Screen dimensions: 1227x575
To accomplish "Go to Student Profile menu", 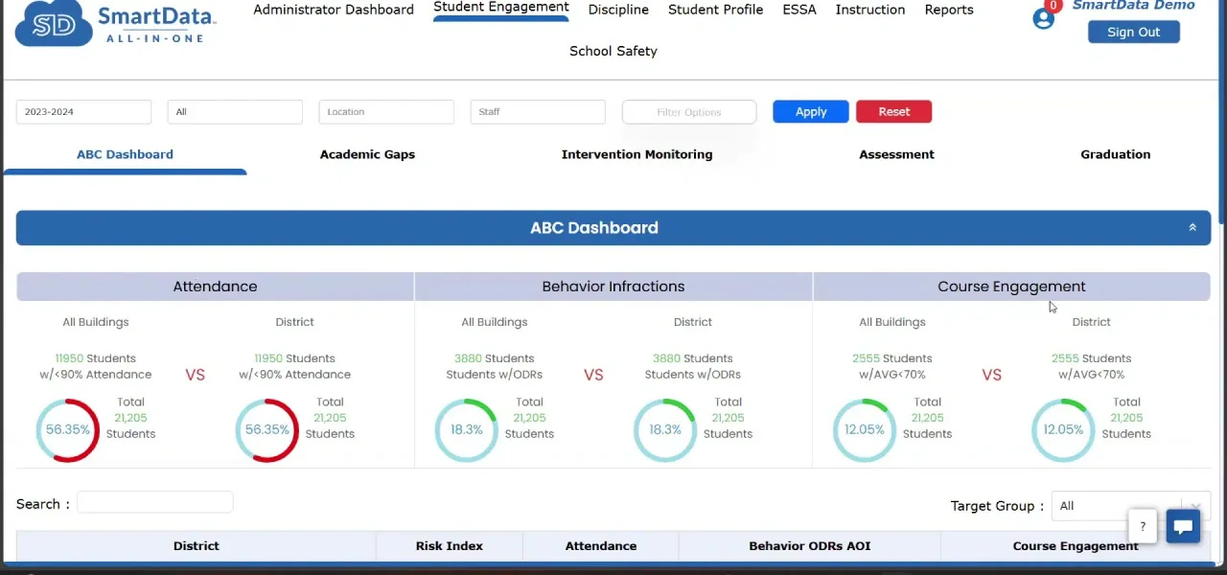I will [716, 10].
